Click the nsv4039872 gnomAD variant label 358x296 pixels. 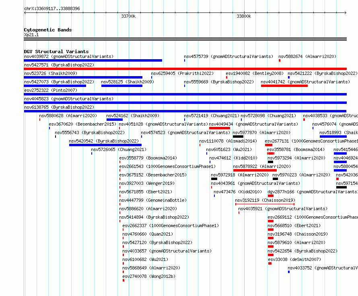pyautogui.click(x=69, y=56)
